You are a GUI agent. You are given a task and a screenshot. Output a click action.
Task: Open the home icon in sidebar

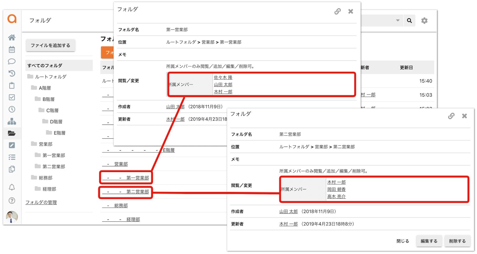(12, 37)
